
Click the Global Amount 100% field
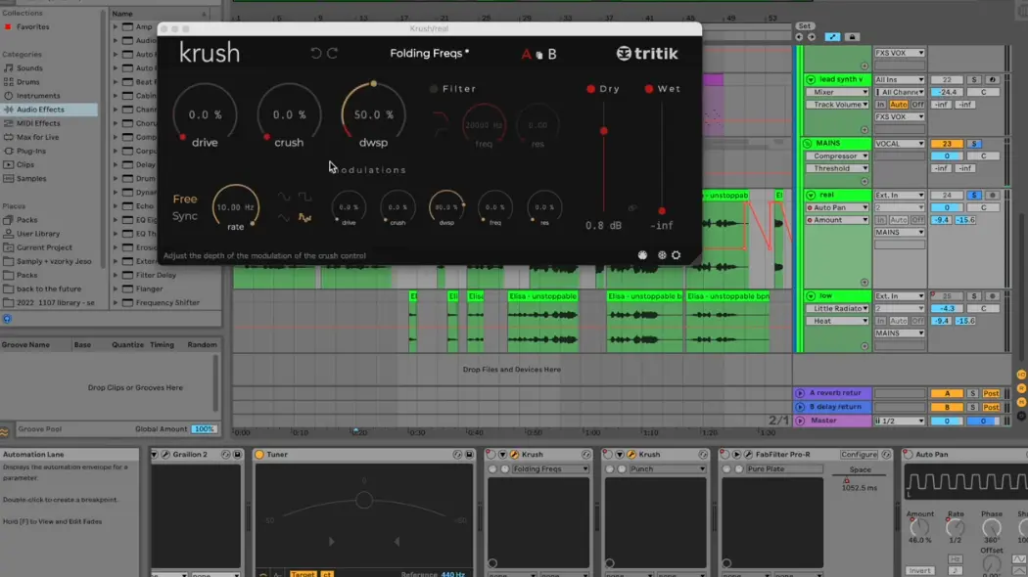[204, 429]
